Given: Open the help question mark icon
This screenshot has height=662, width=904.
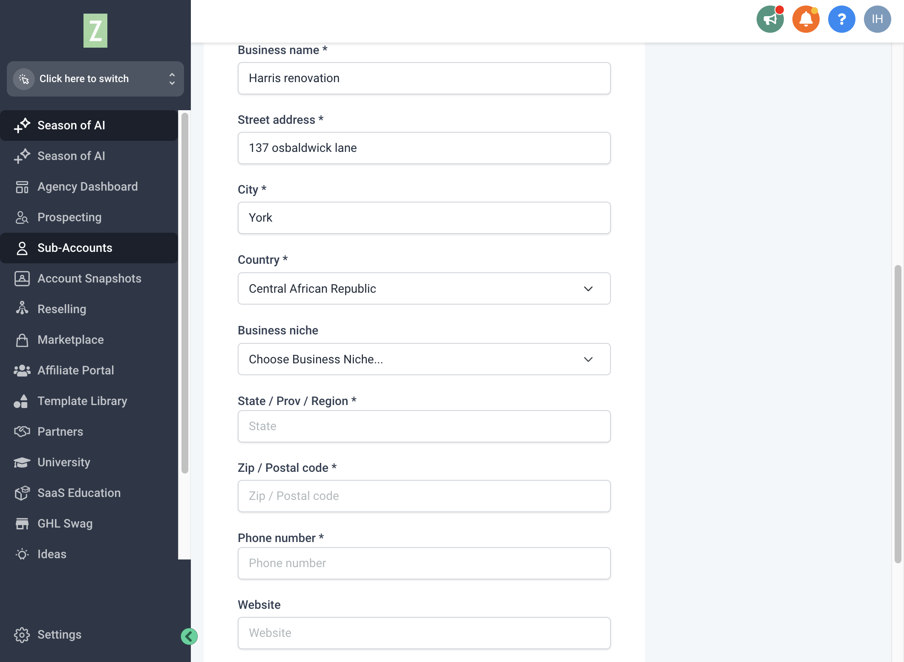Looking at the screenshot, I should tap(841, 19).
